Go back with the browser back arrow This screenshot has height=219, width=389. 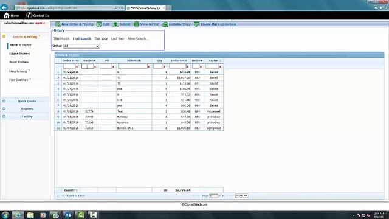tap(4, 7)
